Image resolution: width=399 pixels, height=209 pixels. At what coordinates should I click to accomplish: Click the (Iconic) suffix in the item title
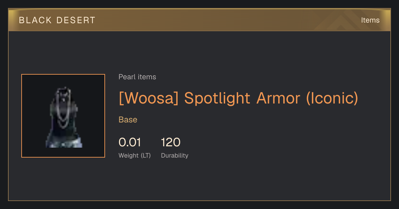pyautogui.click(x=332, y=98)
